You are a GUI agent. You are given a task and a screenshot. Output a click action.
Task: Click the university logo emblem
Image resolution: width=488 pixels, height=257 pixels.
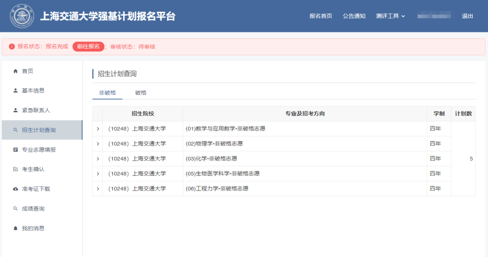click(22, 16)
